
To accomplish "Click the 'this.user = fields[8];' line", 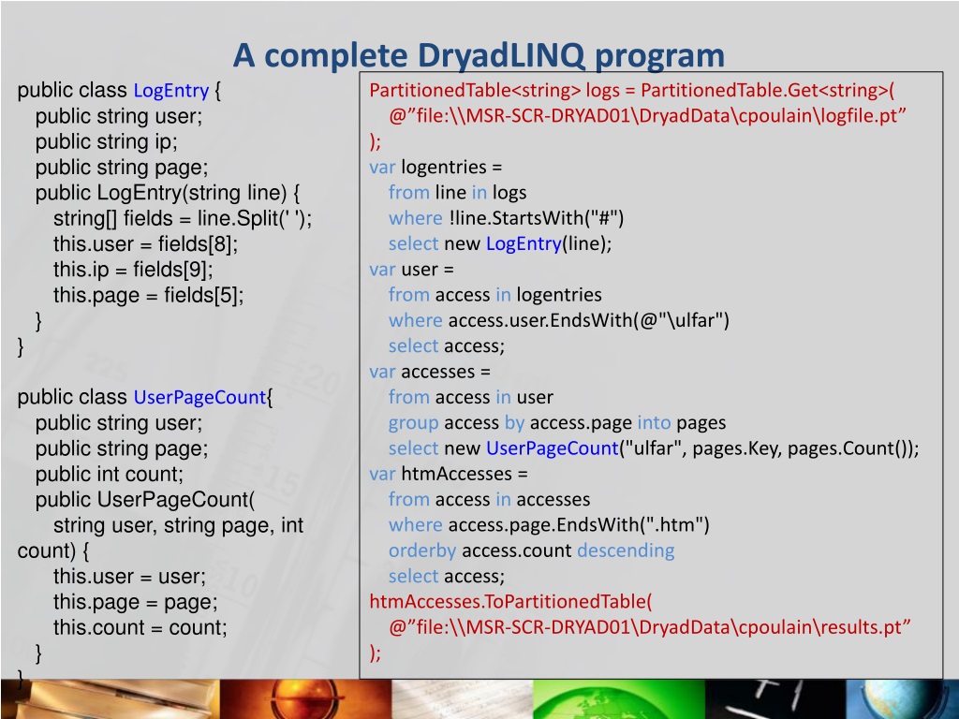I will [145, 244].
